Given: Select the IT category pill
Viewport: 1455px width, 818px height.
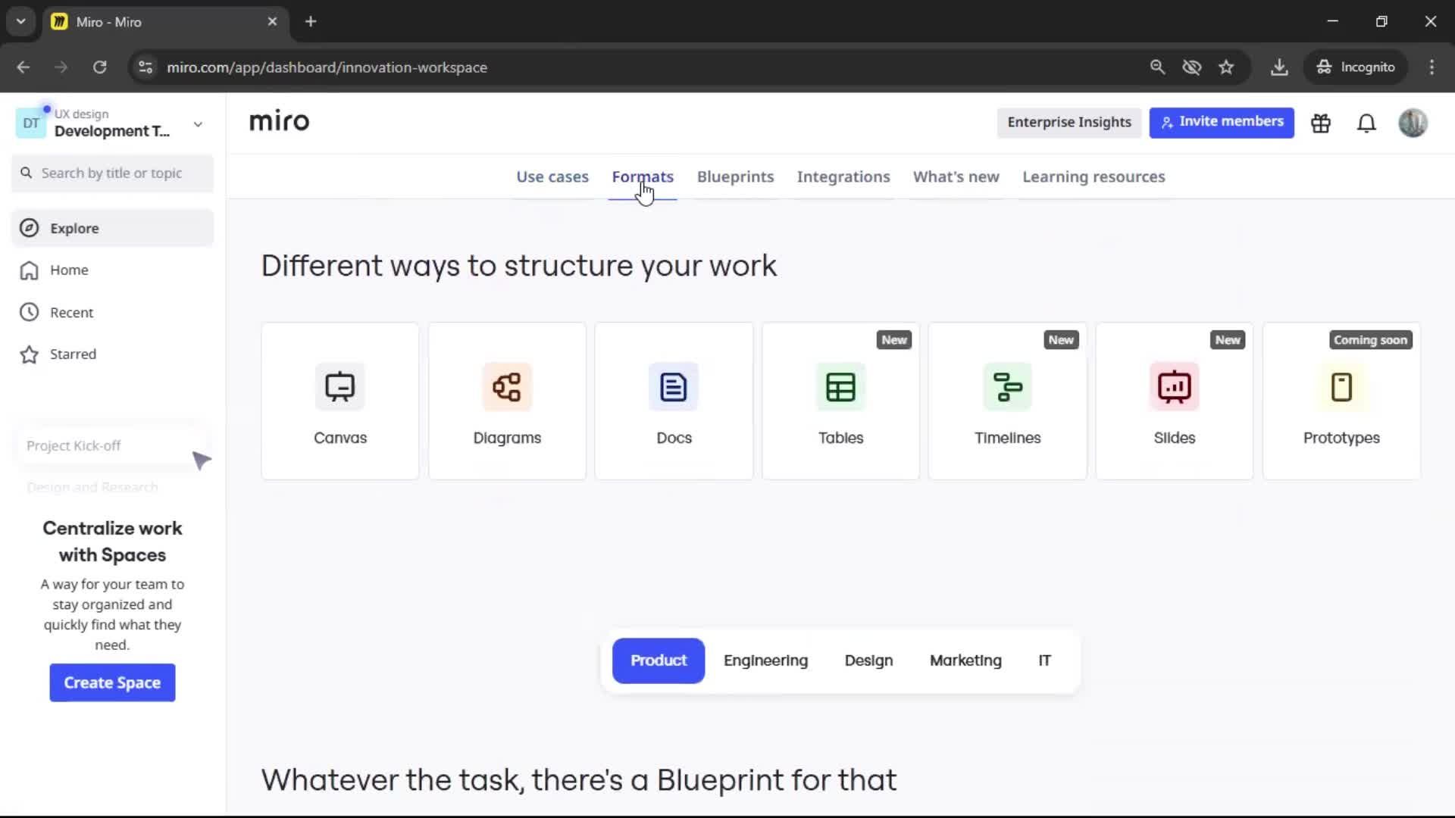Looking at the screenshot, I should pos(1044,660).
